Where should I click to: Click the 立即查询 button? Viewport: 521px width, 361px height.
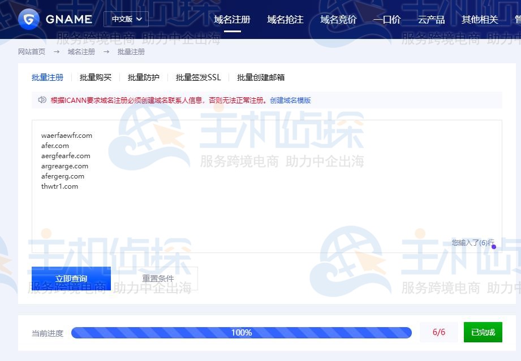[71, 279]
